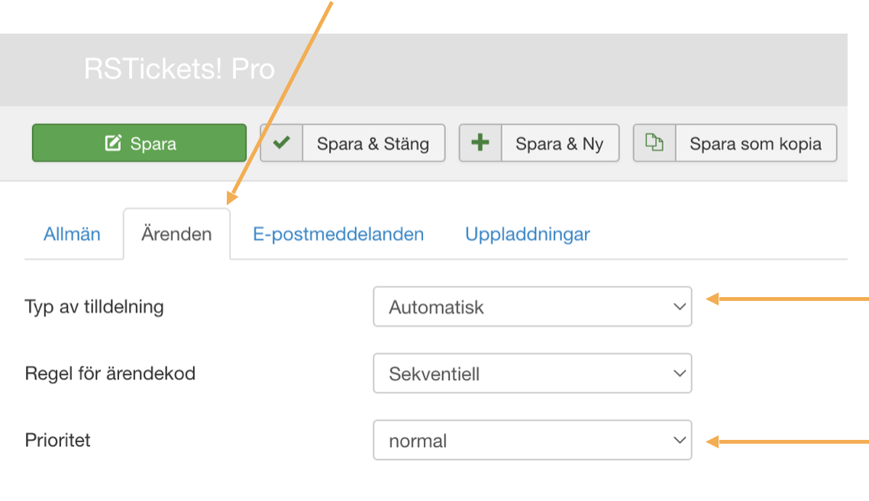Click the RSTickets! Pro header title

point(179,69)
